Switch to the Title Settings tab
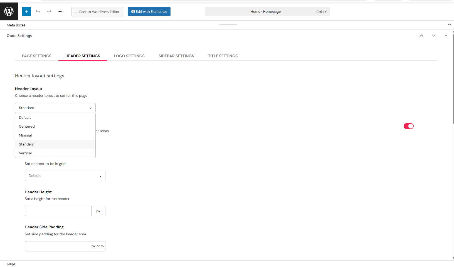 point(223,56)
